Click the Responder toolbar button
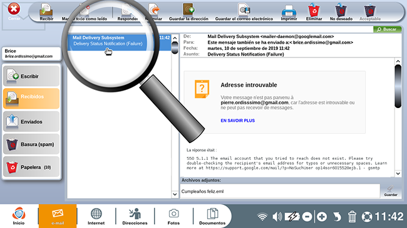Viewport: 407px width, 228px height. pyautogui.click(x=127, y=12)
